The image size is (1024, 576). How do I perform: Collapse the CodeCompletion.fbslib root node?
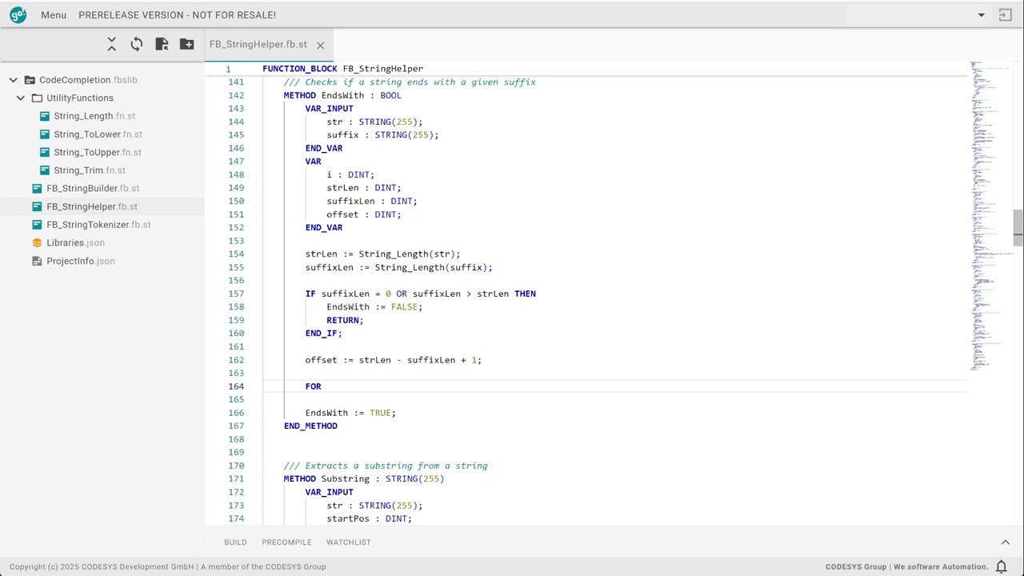(14, 80)
